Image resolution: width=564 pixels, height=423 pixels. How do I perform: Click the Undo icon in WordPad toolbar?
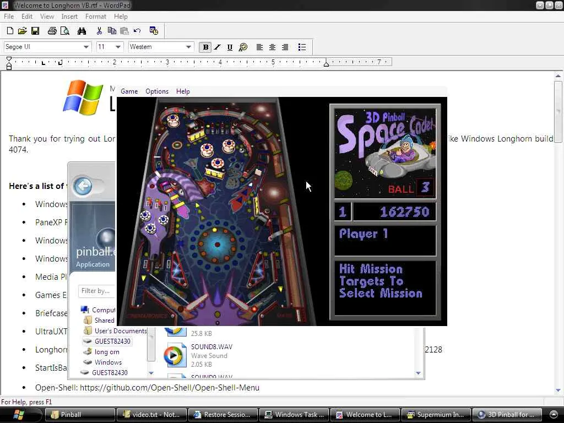[137, 31]
